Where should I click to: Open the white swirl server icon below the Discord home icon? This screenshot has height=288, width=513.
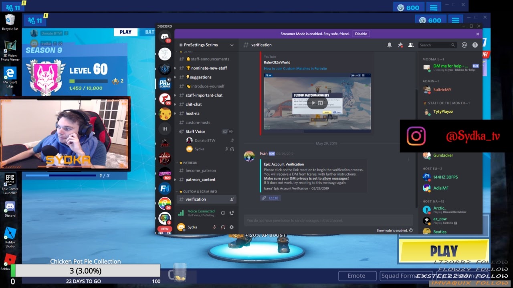(165, 54)
